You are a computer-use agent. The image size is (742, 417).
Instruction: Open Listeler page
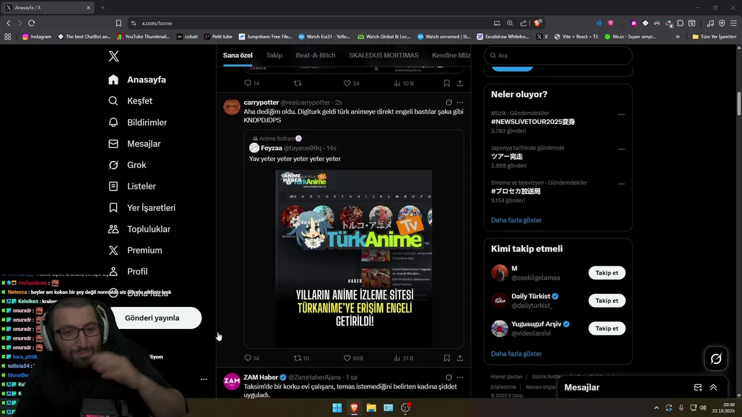click(x=132, y=186)
